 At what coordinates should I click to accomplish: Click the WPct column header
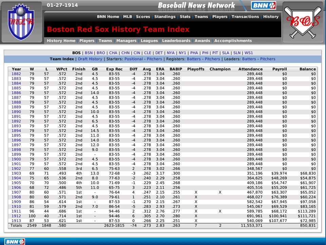[62, 69]
